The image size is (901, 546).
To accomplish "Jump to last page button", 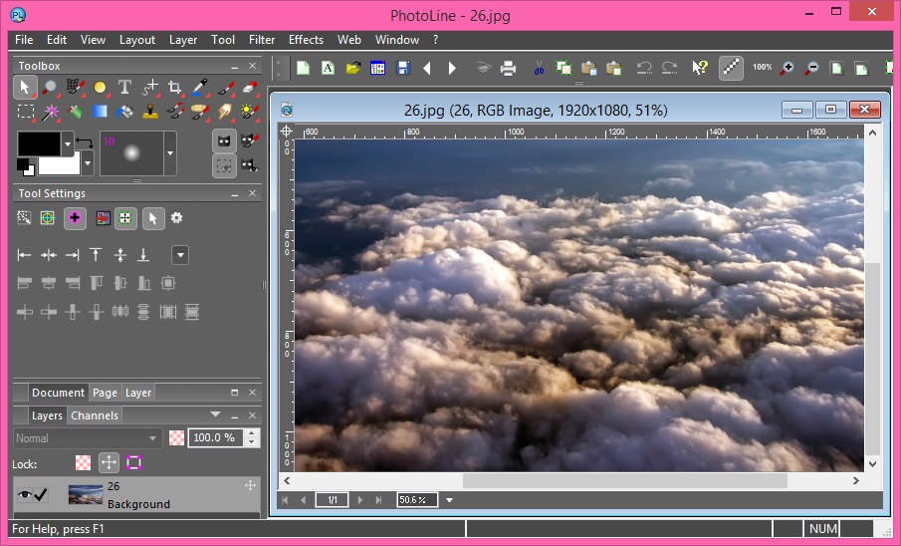I will 378,500.
